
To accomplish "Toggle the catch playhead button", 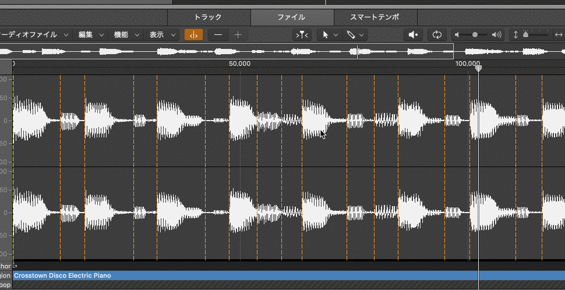I will coord(302,35).
